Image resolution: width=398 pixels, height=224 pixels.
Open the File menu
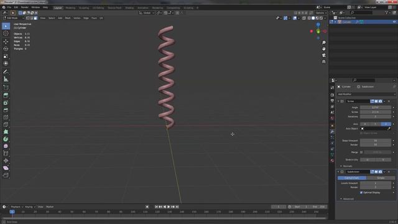point(9,7)
